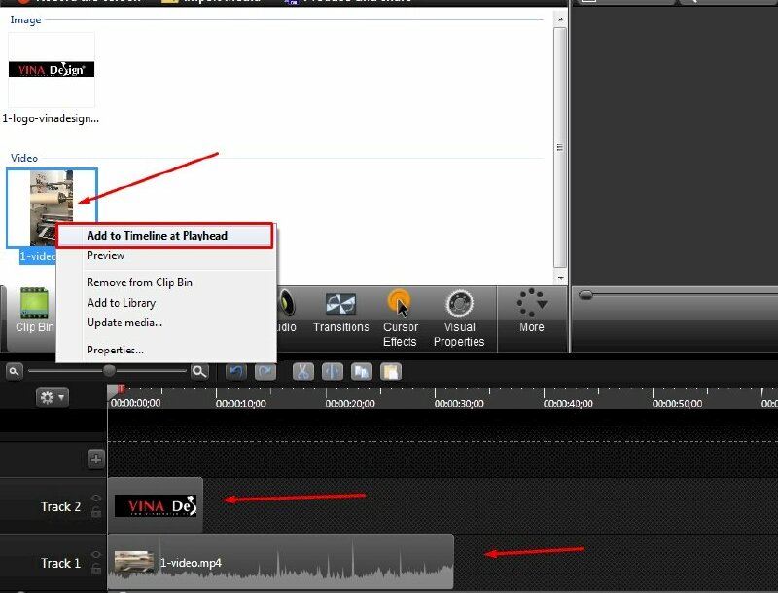Viewport: 778px width, 593px height.
Task: Open Visual Properties panel
Action: point(459,317)
